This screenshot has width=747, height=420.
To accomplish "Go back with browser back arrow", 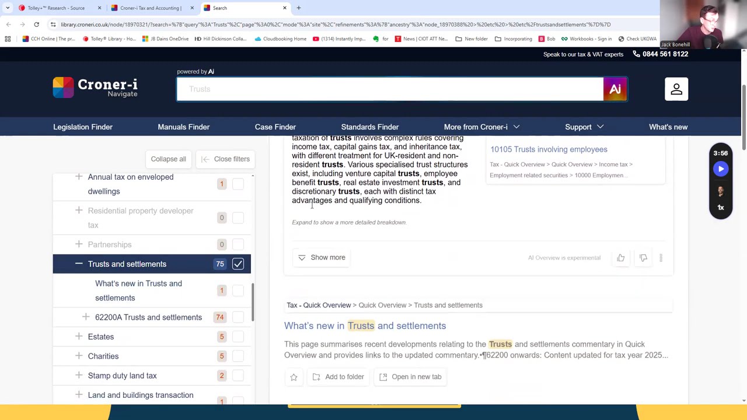I will coord(9,24).
